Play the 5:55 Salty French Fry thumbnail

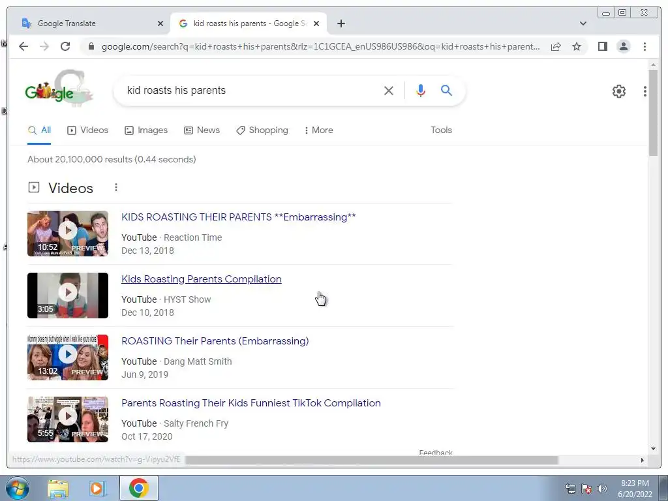(x=68, y=419)
